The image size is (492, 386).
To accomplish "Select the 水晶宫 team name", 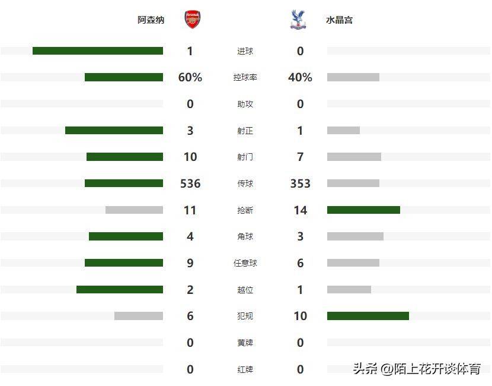I will tap(340, 20).
